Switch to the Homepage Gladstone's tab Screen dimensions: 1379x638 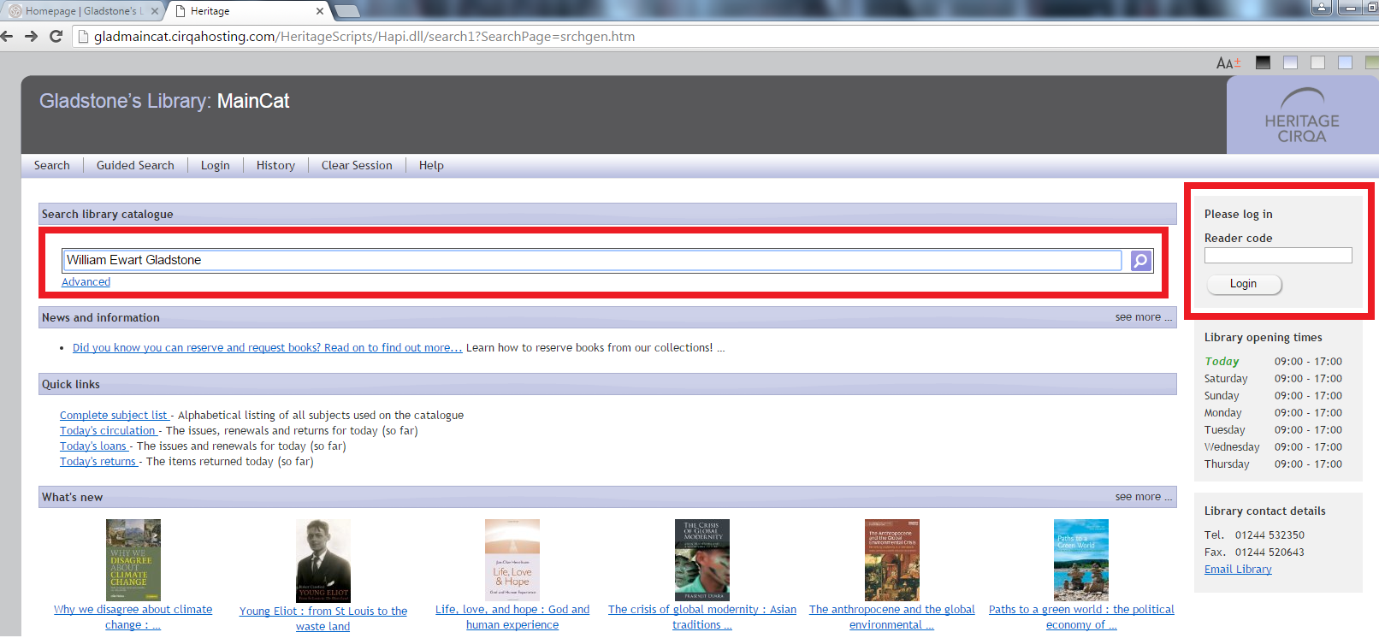point(81,11)
